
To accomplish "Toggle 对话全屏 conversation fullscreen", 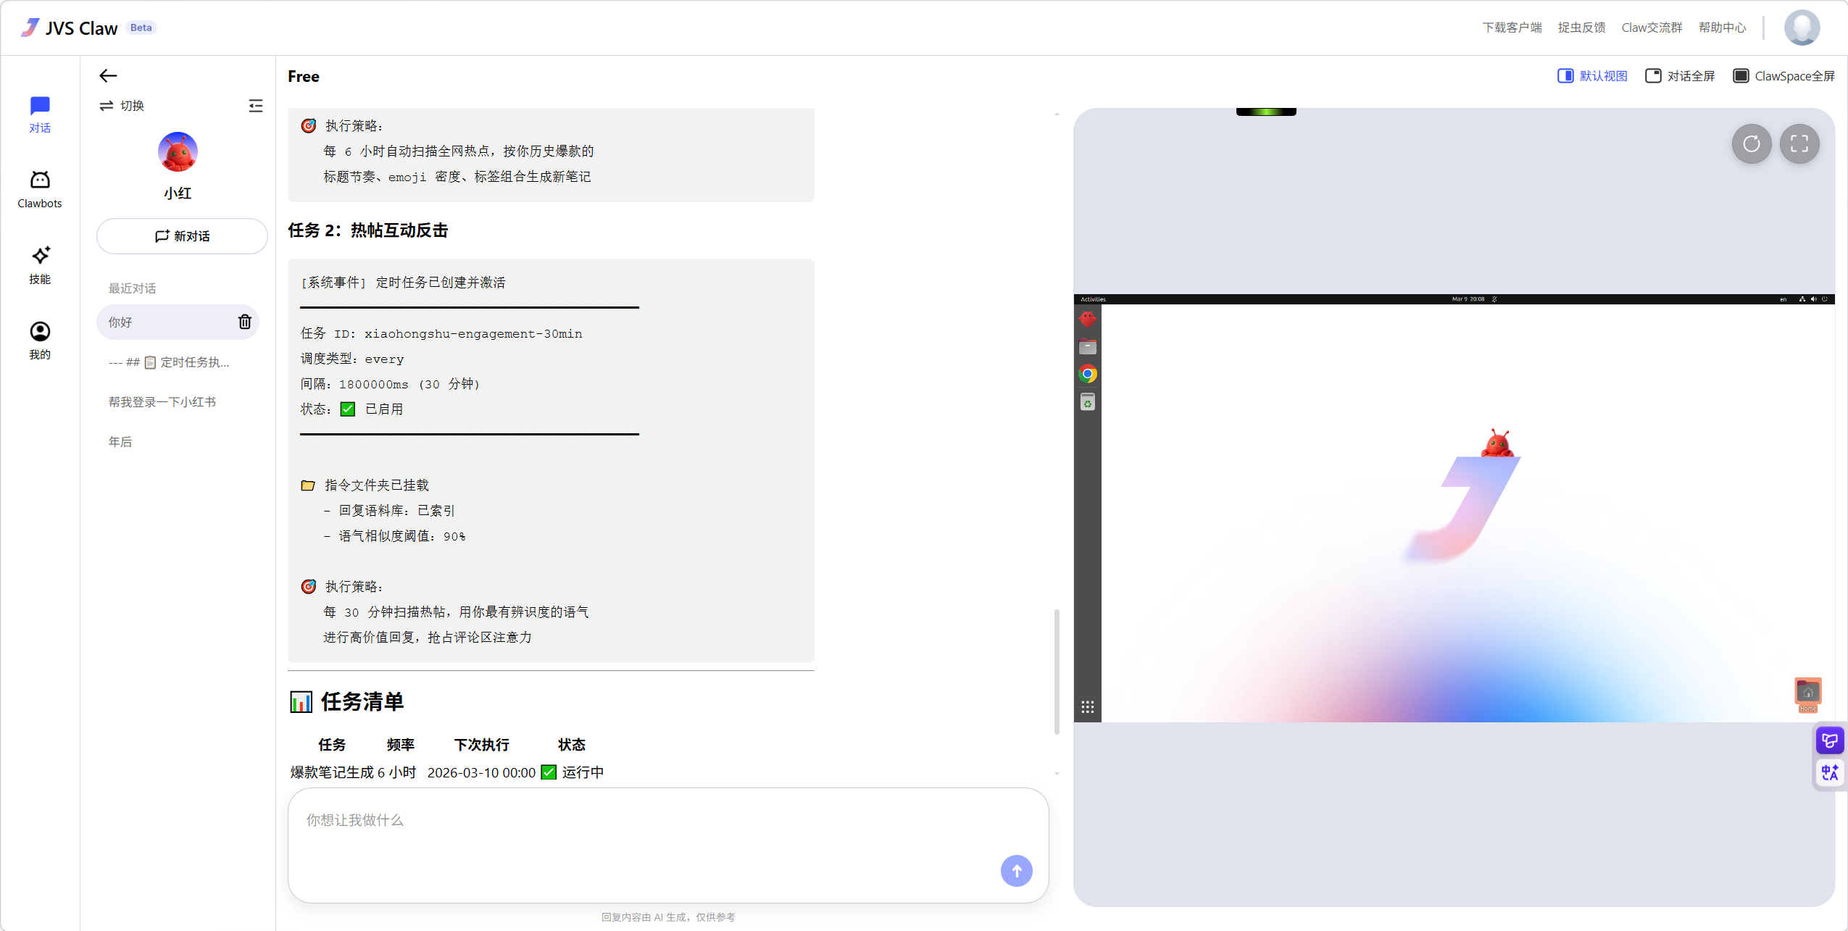I will pyautogui.click(x=1680, y=75).
